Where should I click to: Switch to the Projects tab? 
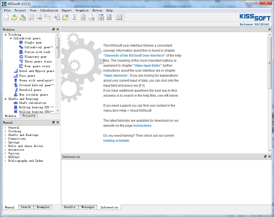(x=29, y=116)
